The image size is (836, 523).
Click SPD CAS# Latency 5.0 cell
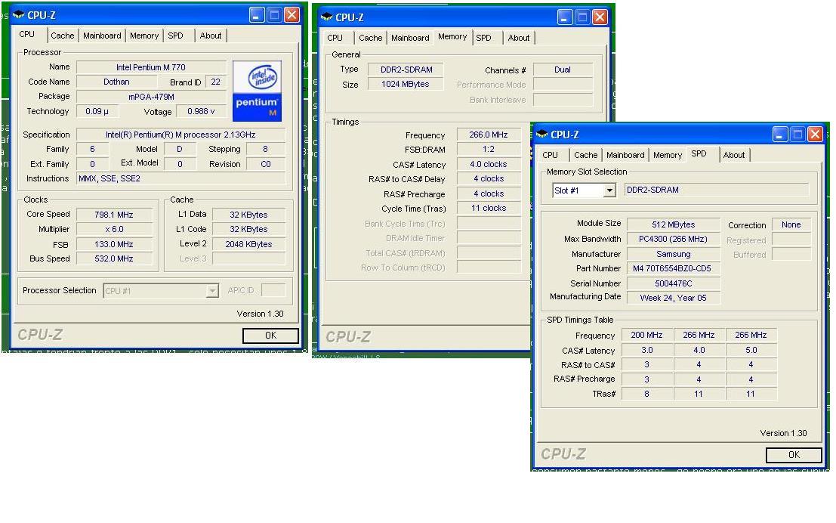751,350
